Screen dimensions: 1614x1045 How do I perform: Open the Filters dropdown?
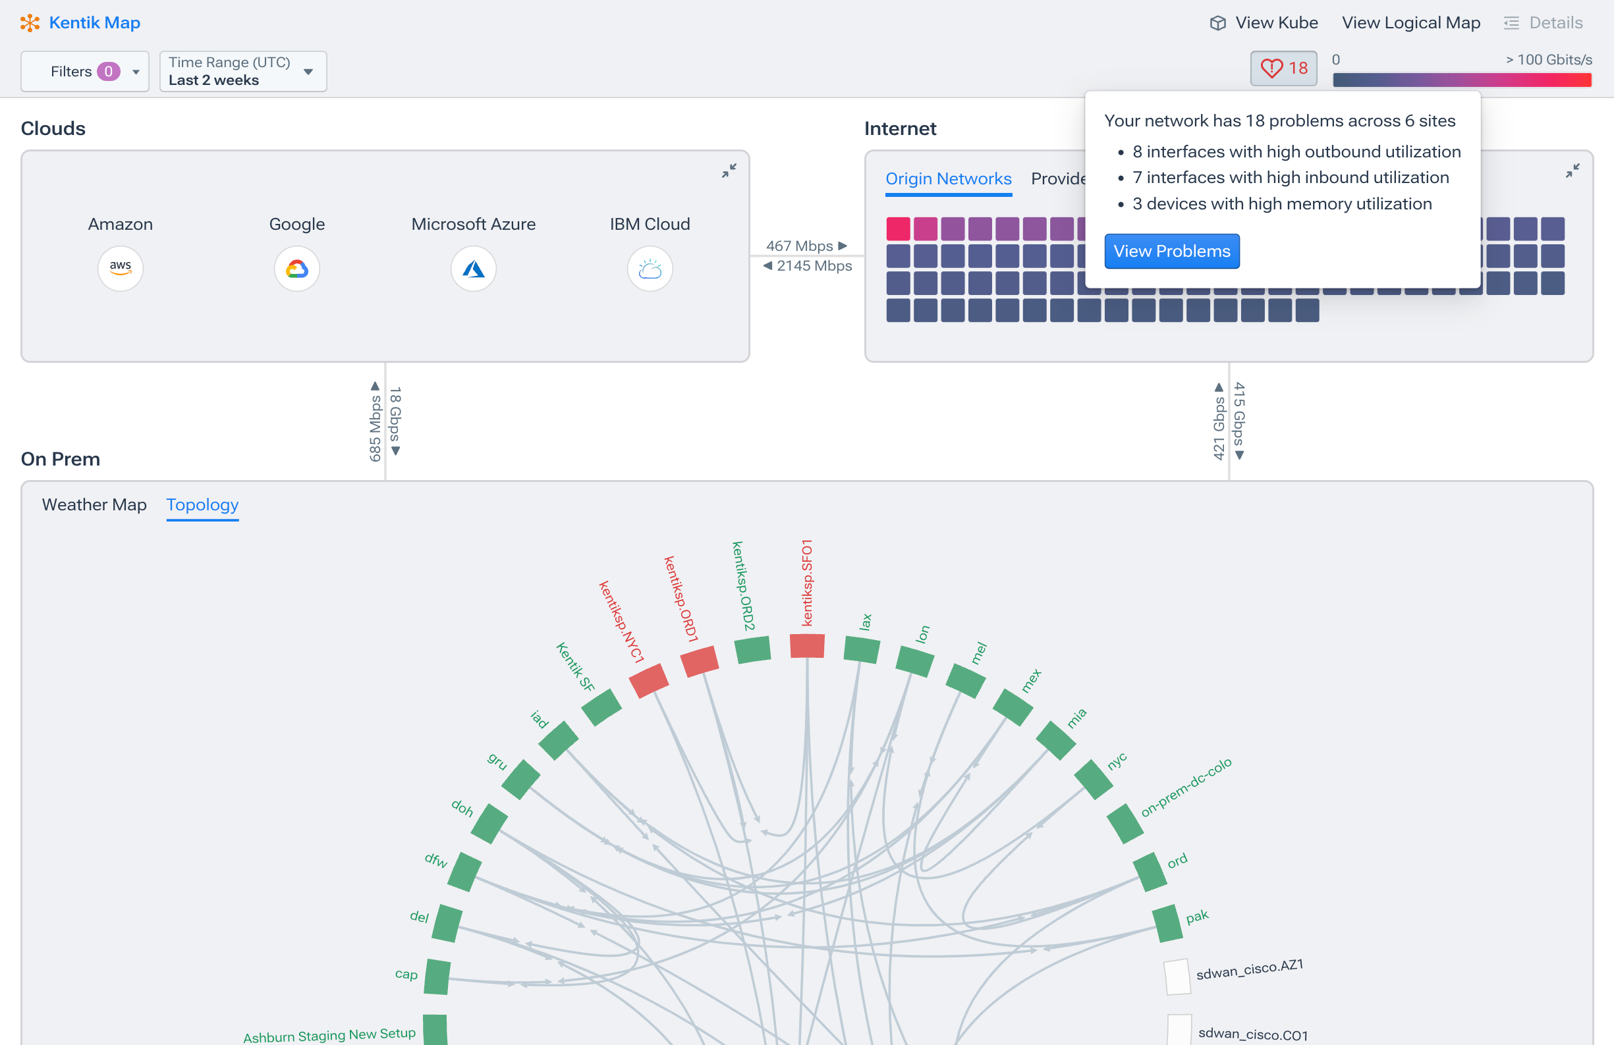85,71
